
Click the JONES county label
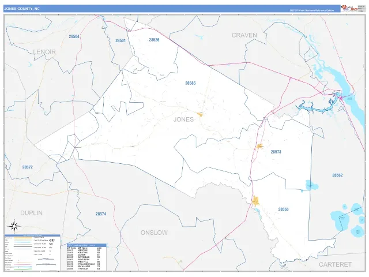tap(183, 119)
